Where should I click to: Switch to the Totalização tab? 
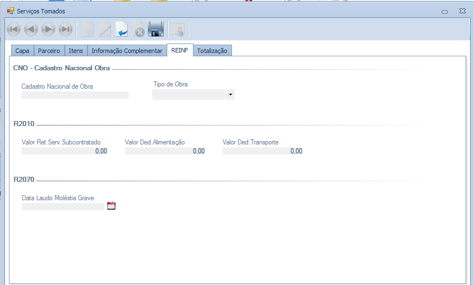212,50
